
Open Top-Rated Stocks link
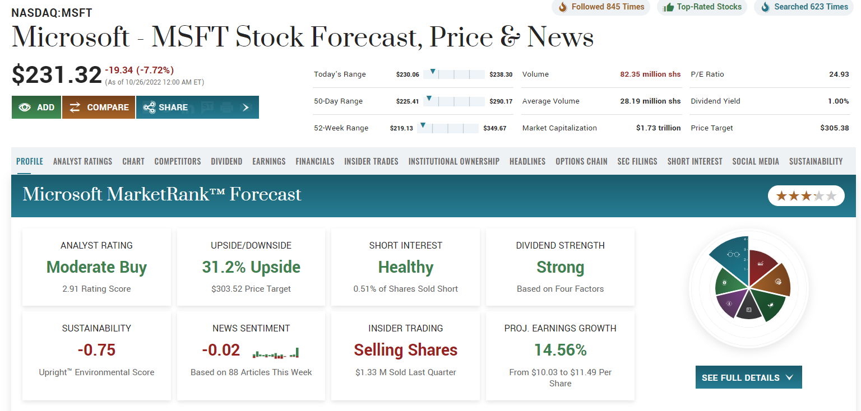[702, 7]
